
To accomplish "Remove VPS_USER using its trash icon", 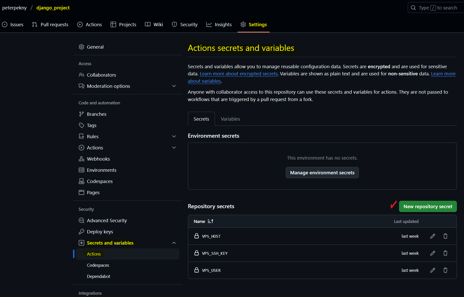I will pyautogui.click(x=445, y=270).
